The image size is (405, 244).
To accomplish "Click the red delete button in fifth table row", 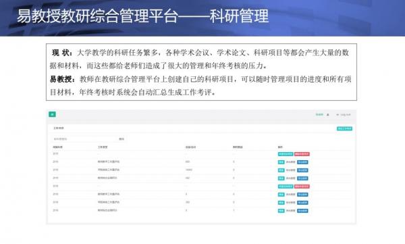I will [302, 187].
